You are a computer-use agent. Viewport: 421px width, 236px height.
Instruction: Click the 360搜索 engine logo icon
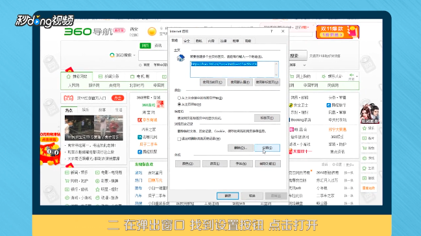pos(112,55)
